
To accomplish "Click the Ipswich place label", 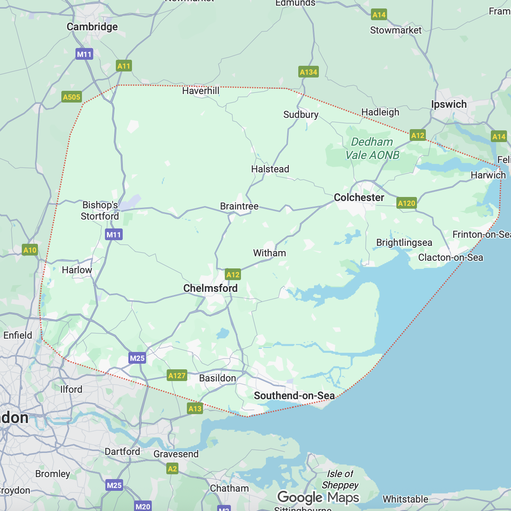I will pyautogui.click(x=449, y=105).
